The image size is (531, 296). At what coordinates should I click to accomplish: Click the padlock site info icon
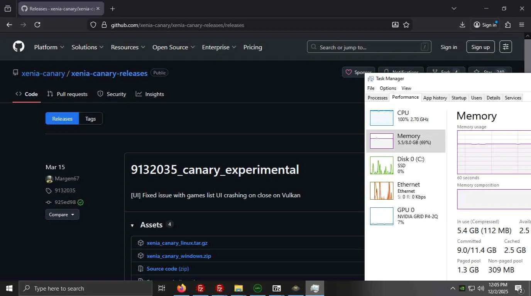(104, 25)
